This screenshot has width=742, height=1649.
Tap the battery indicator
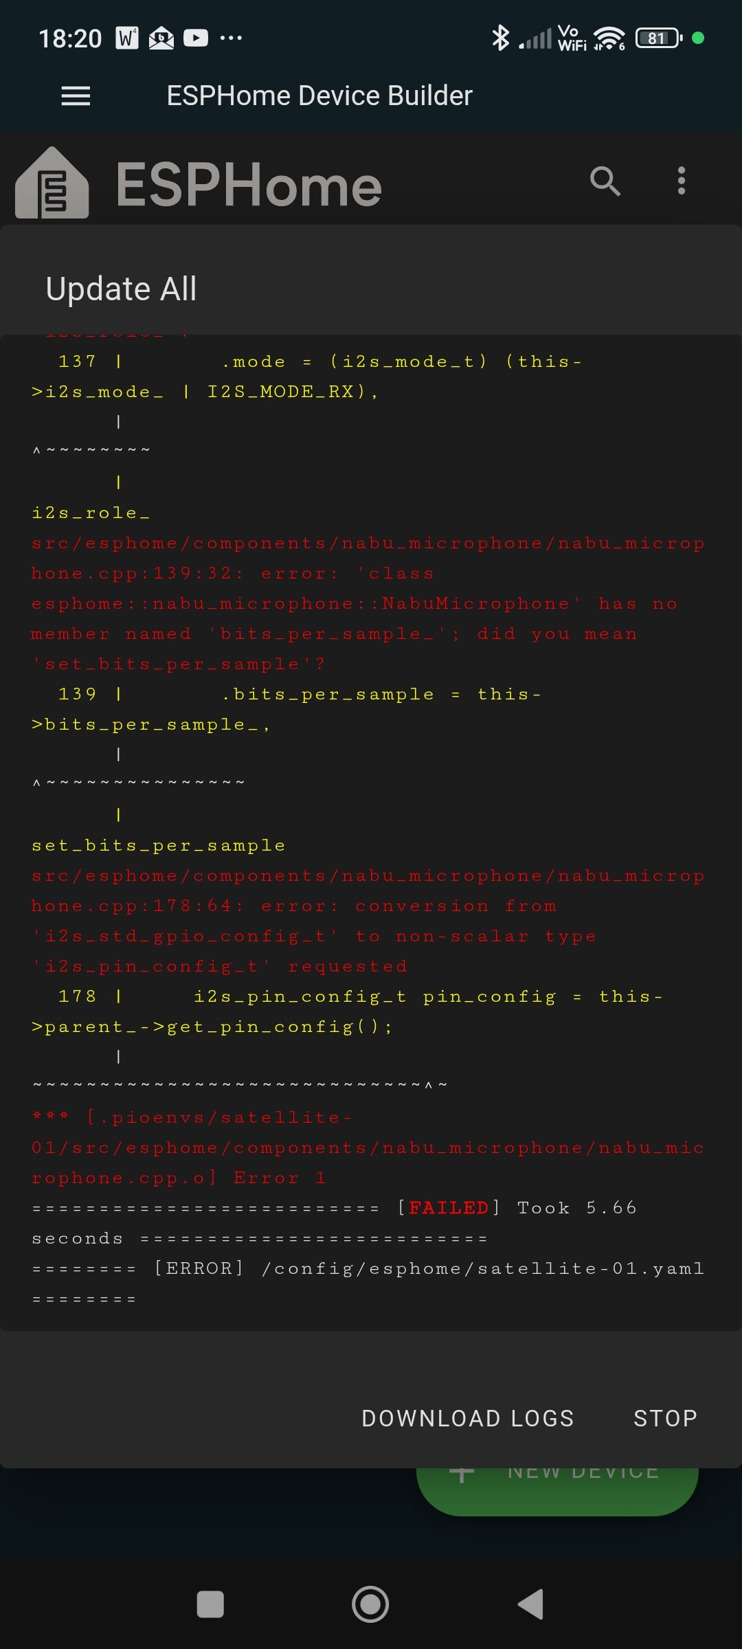[659, 38]
